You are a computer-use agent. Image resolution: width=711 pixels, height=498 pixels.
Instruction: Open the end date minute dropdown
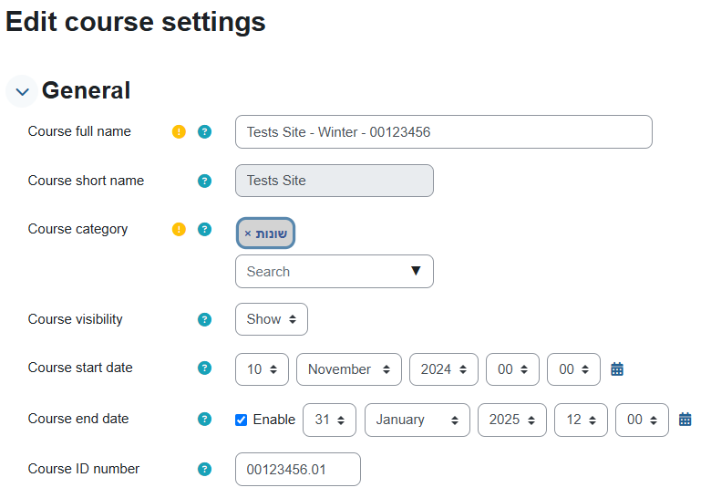[642, 420]
